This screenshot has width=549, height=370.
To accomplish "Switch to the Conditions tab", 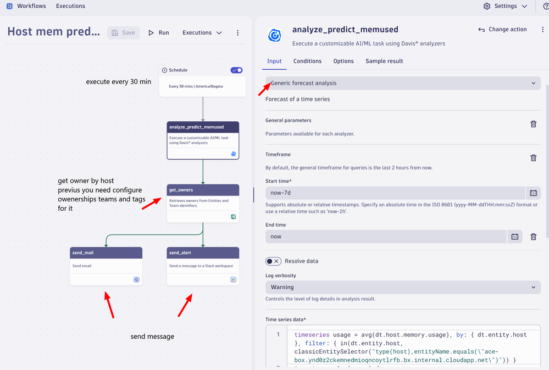I will tap(307, 61).
